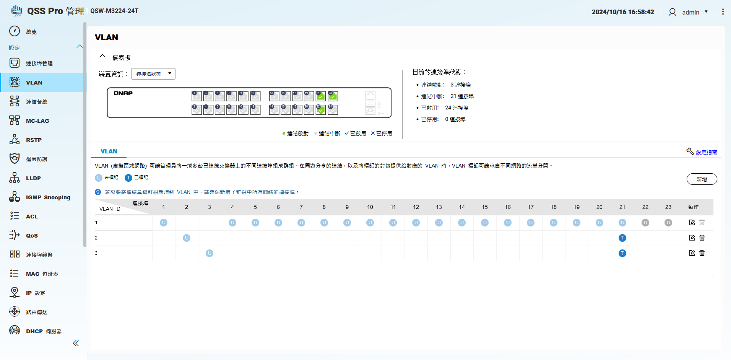Click the admin user avatar icon

click(672, 12)
